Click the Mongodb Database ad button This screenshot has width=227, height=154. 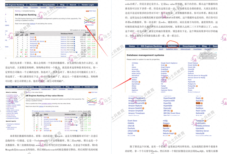click(208, 58)
